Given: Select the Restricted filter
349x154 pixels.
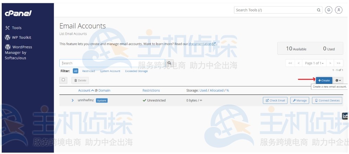Looking at the screenshot, I should pos(88,71).
